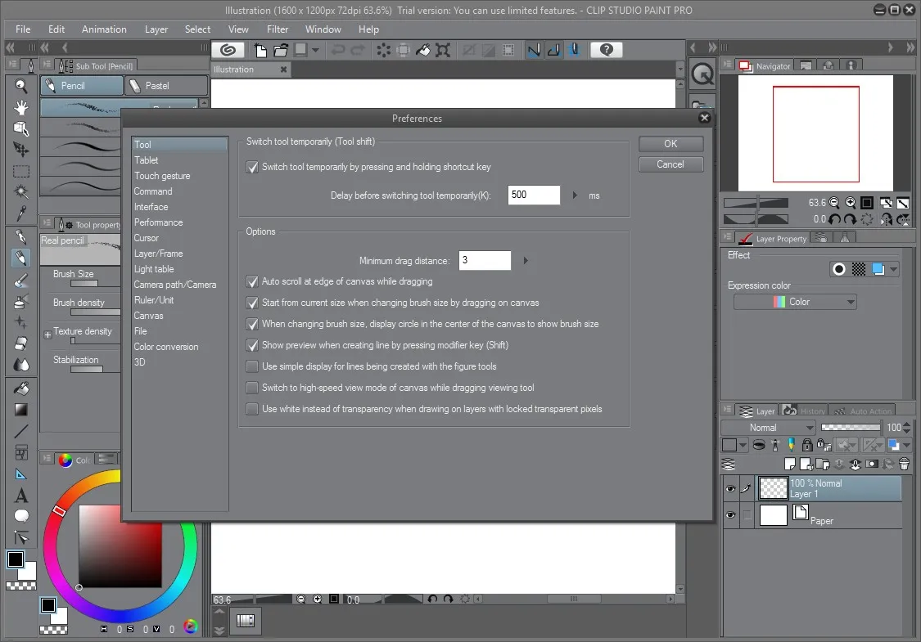Image resolution: width=921 pixels, height=642 pixels.
Task: Open the Expression color dropdown
Action: coord(795,302)
